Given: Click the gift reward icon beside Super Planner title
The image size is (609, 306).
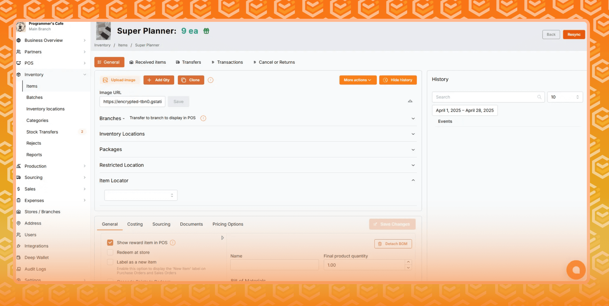Looking at the screenshot, I should [x=206, y=31].
